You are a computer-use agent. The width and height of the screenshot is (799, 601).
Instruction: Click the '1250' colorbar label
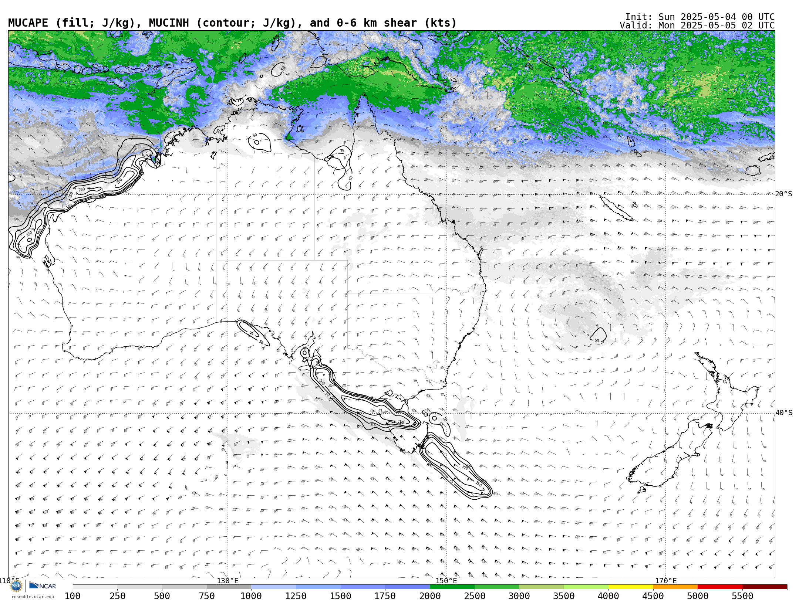click(296, 596)
